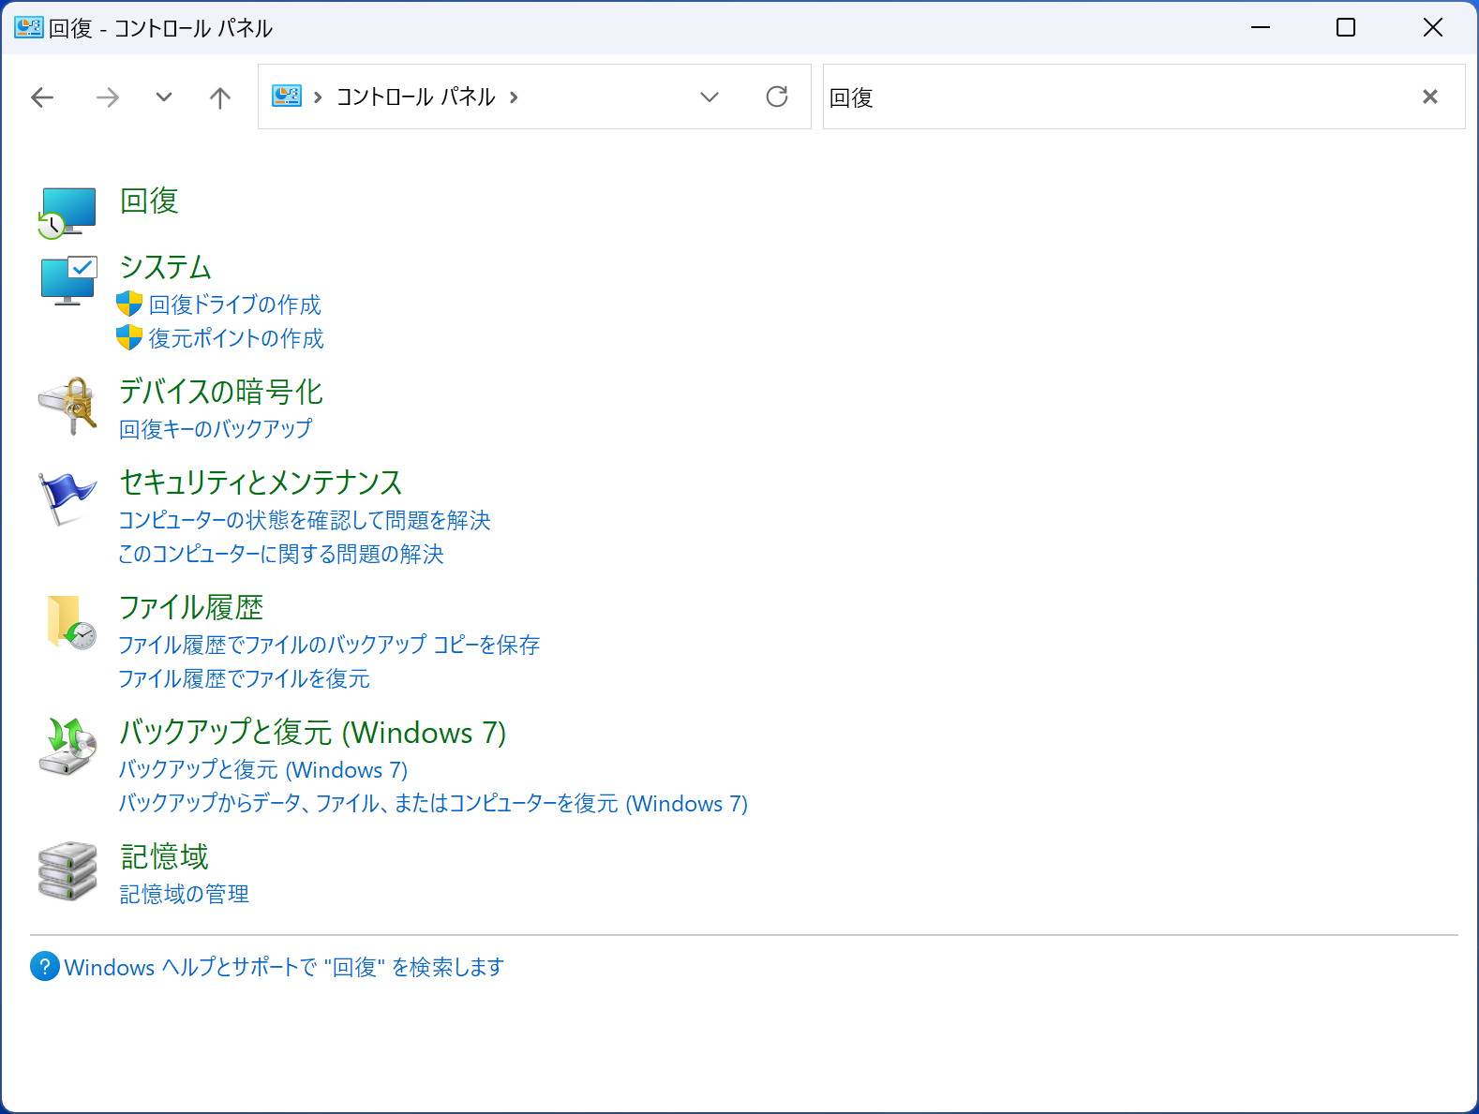This screenshot has height=1114, width=1479.
Task: Open the 記憶域 heading
Action: click(x=164, y=856)
